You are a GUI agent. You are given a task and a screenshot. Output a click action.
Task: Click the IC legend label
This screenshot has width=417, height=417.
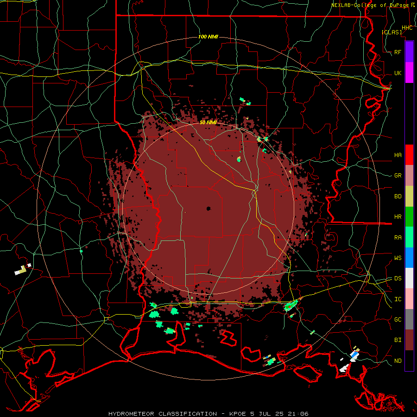tap(398, 299)
